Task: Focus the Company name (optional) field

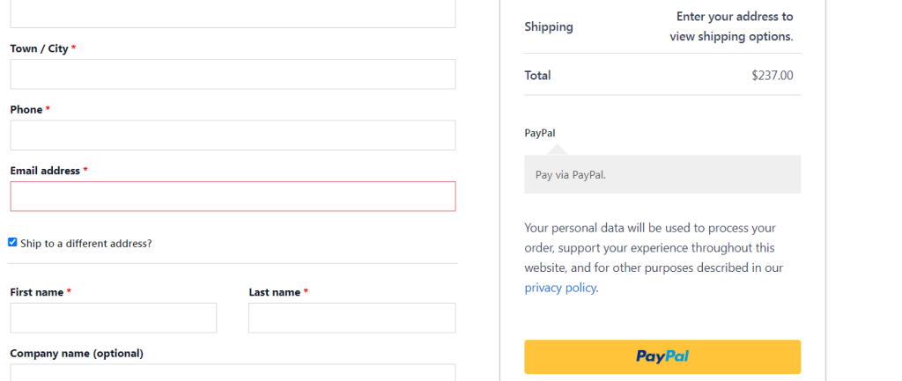Action: (233, 372)
